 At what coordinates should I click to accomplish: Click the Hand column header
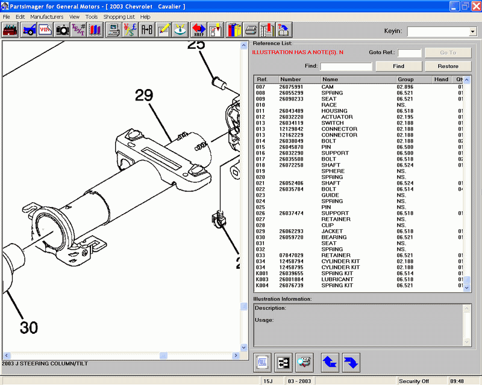(x=442, y=79)
